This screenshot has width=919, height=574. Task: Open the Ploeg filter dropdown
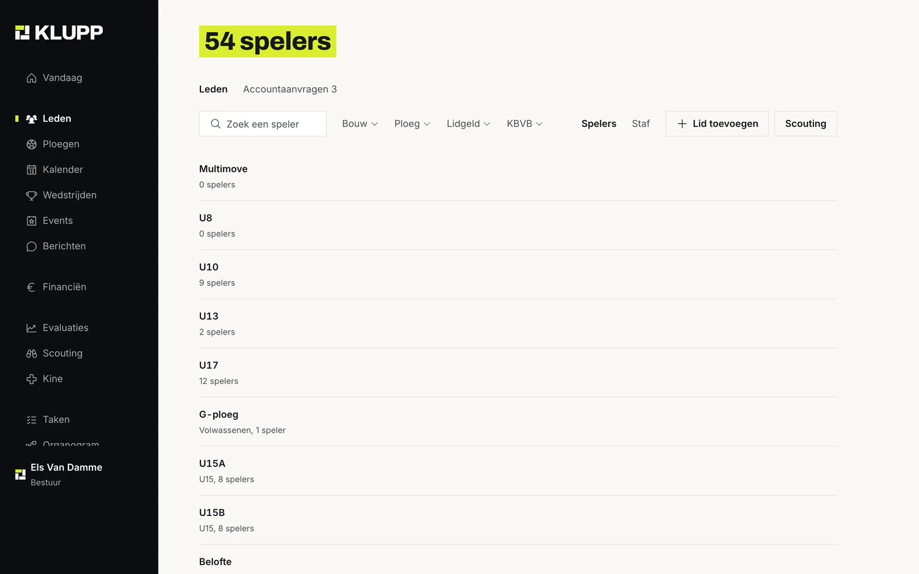412,124
